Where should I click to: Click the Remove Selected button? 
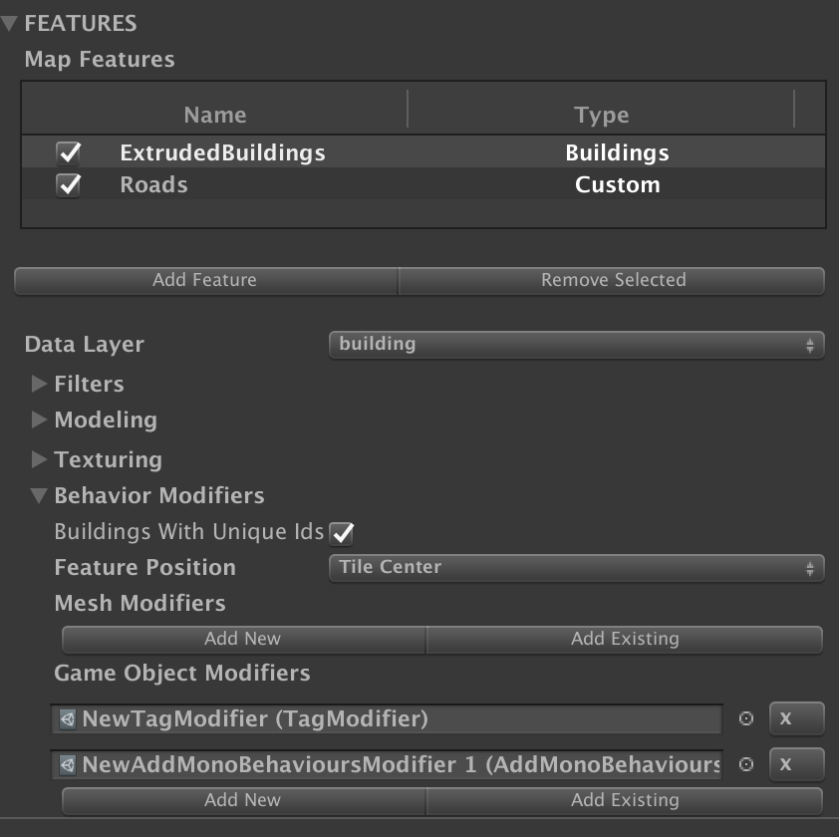point(611,280)
